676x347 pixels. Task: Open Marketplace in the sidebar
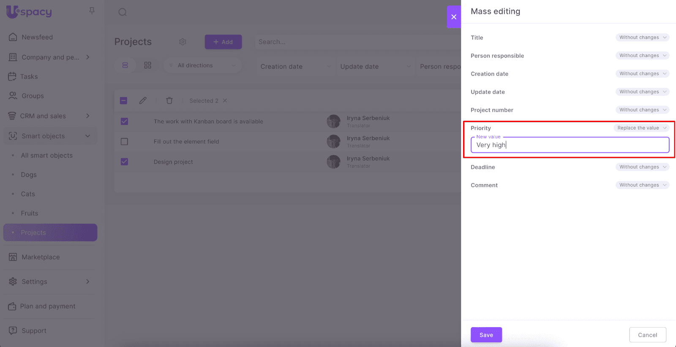point(41,257)
